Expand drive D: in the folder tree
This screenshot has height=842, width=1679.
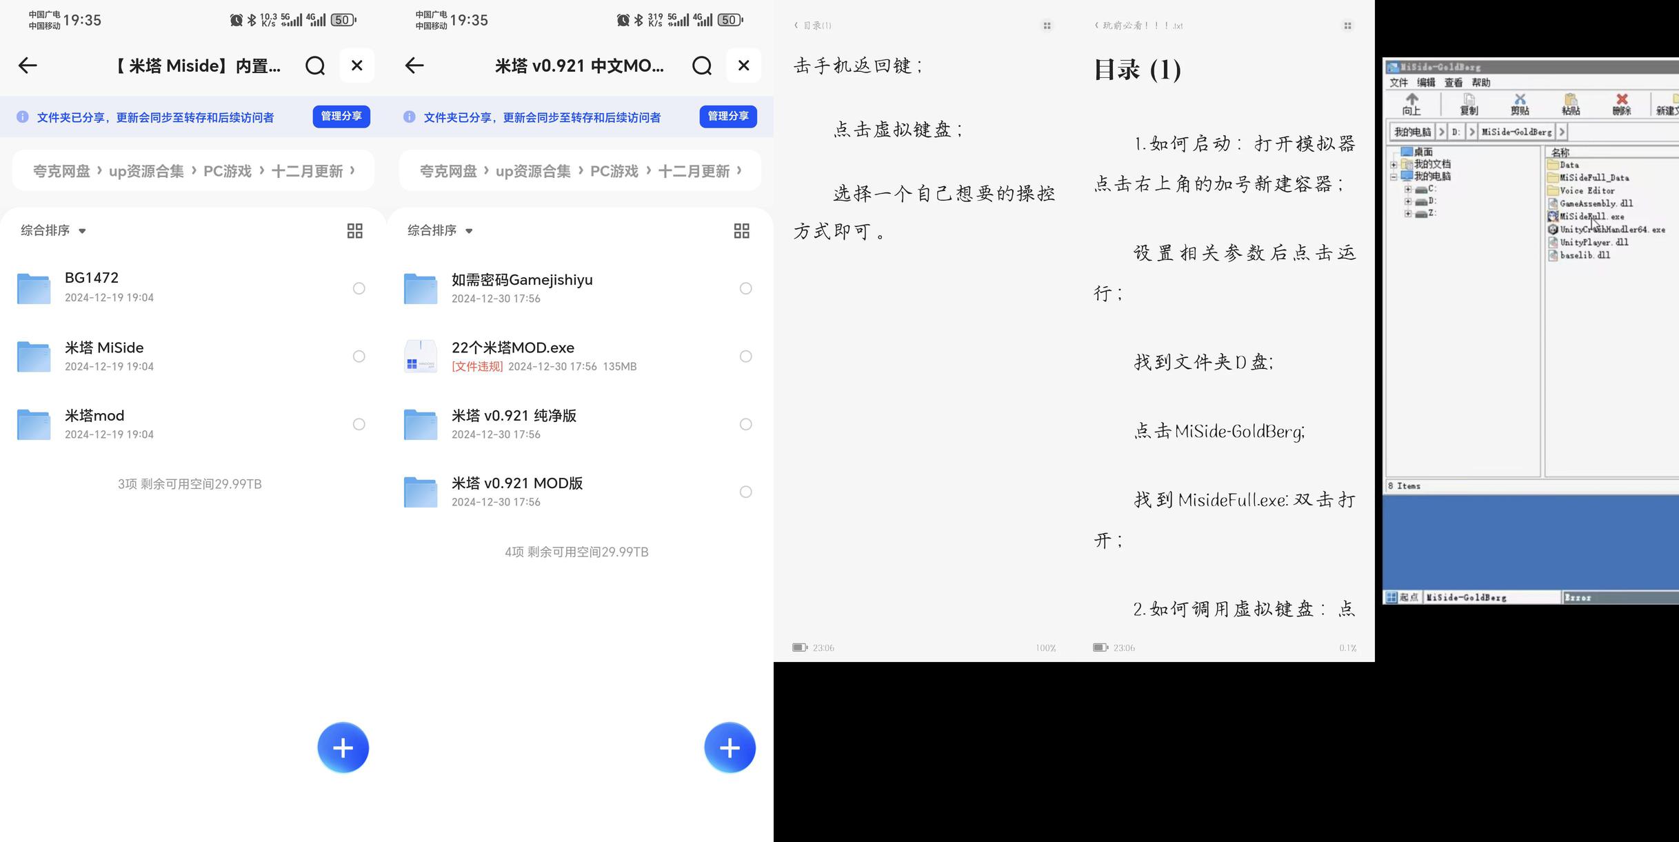click(x=1408, y=201)
